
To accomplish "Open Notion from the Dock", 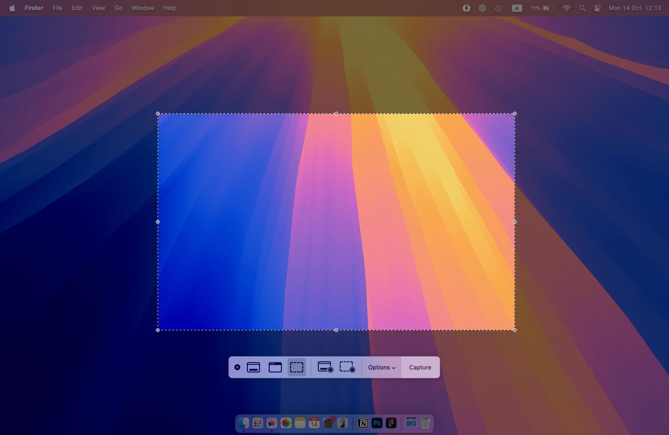I will point(362,422).
